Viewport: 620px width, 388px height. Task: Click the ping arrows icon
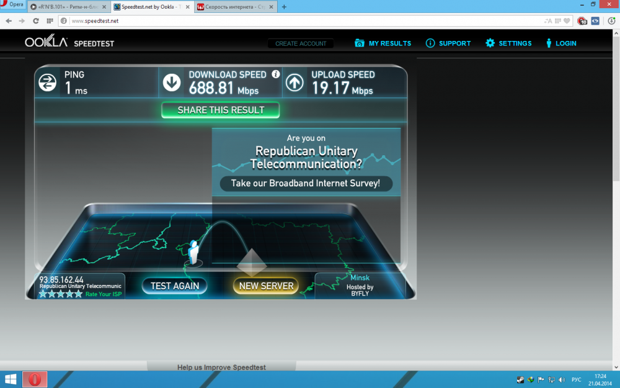48,83
